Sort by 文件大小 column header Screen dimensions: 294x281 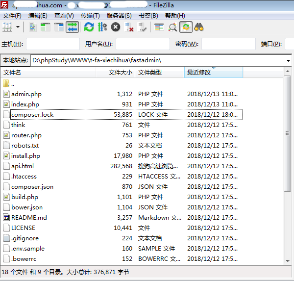pos(115,72)
